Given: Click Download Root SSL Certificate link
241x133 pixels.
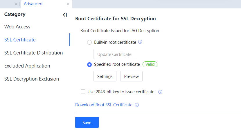Looking at the screenshot, I should click(x=104, y=105).
